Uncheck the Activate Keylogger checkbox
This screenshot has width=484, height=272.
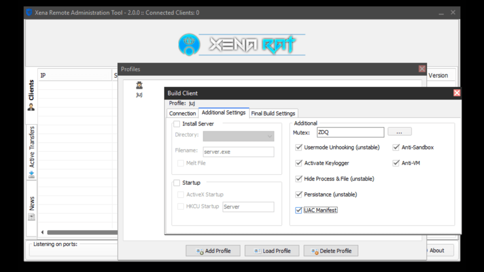click(299, 163)
